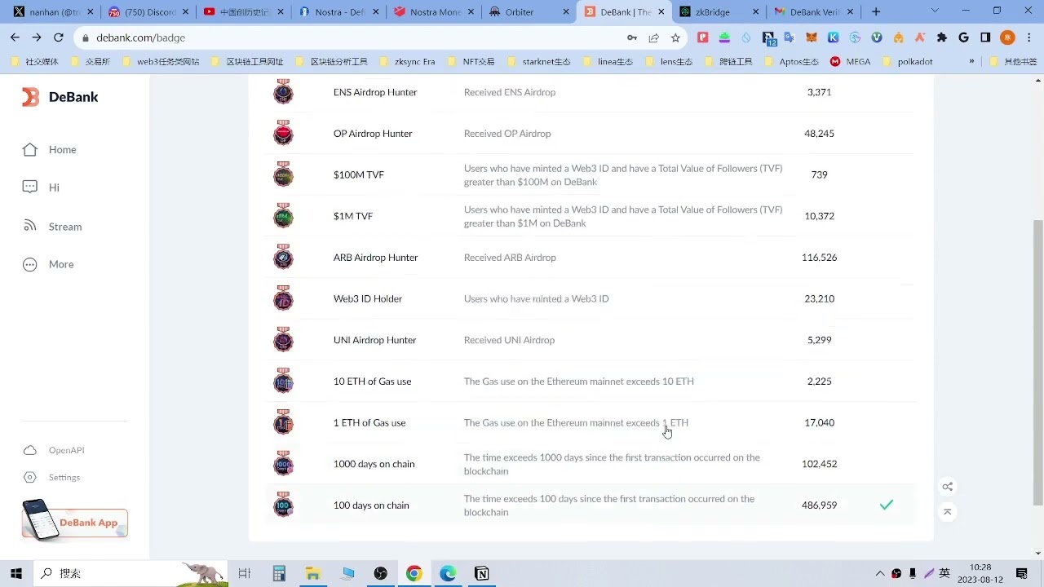Click the OP Airdrop Hunter badge icon
The width and height of the screenshot is (1044, 587).
click(x=283, y=133)
